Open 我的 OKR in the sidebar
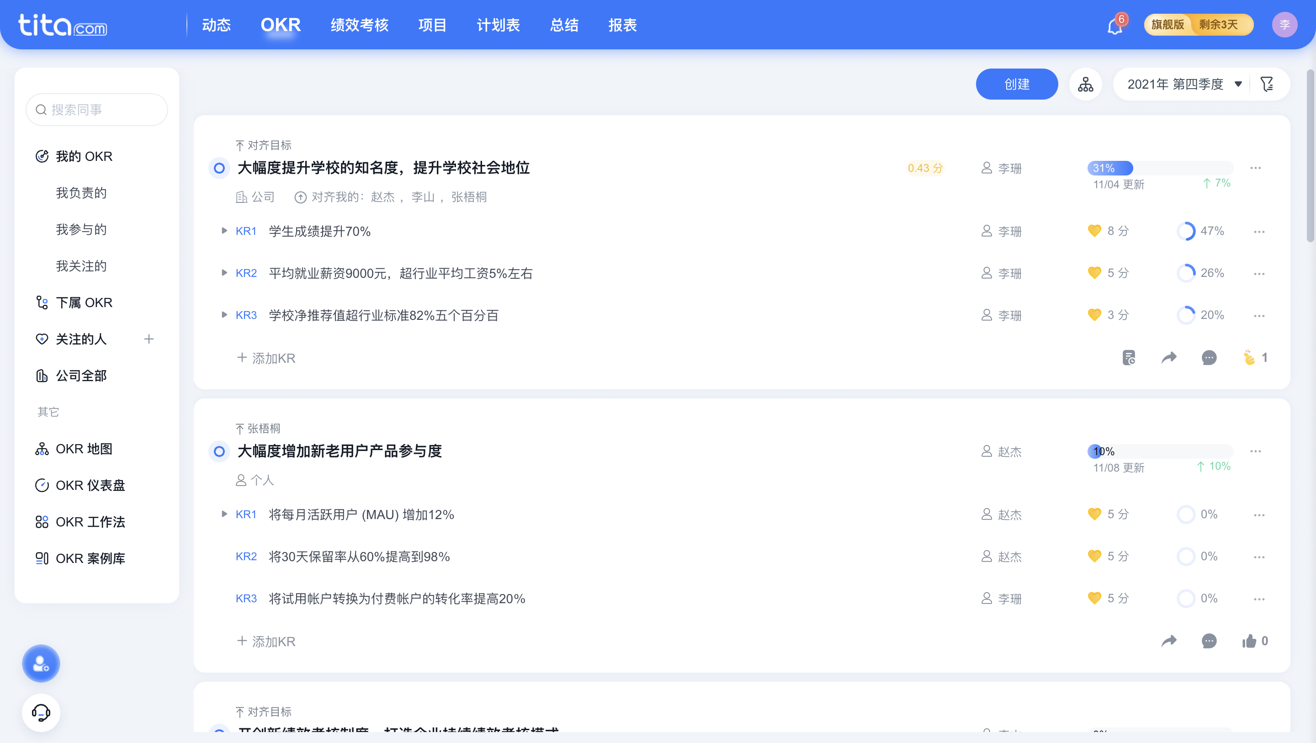The image size is (1316, 743). coord(74,156)
